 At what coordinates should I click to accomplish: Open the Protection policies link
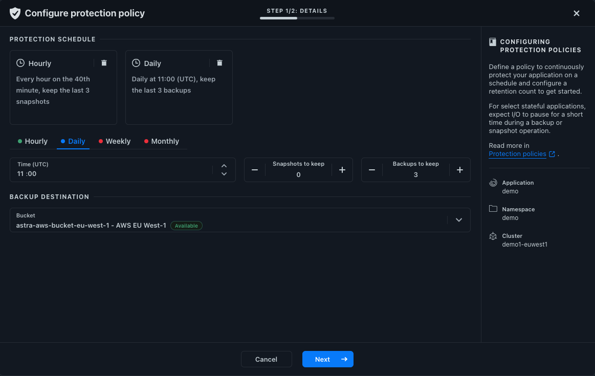click(x=517, y=154)
